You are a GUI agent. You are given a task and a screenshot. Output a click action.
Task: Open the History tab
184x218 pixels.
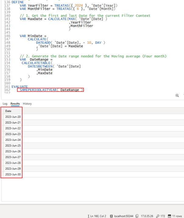pos(27,104)
